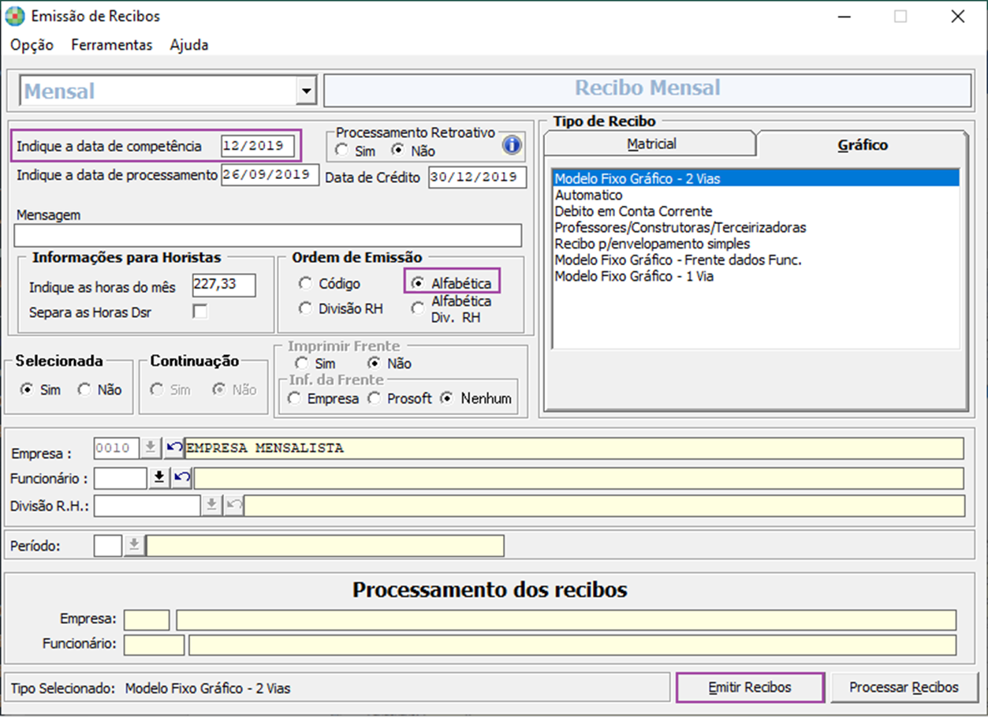Select Não for Processamento Retroativo
The image size is (988, 717).
pos(413,151)
